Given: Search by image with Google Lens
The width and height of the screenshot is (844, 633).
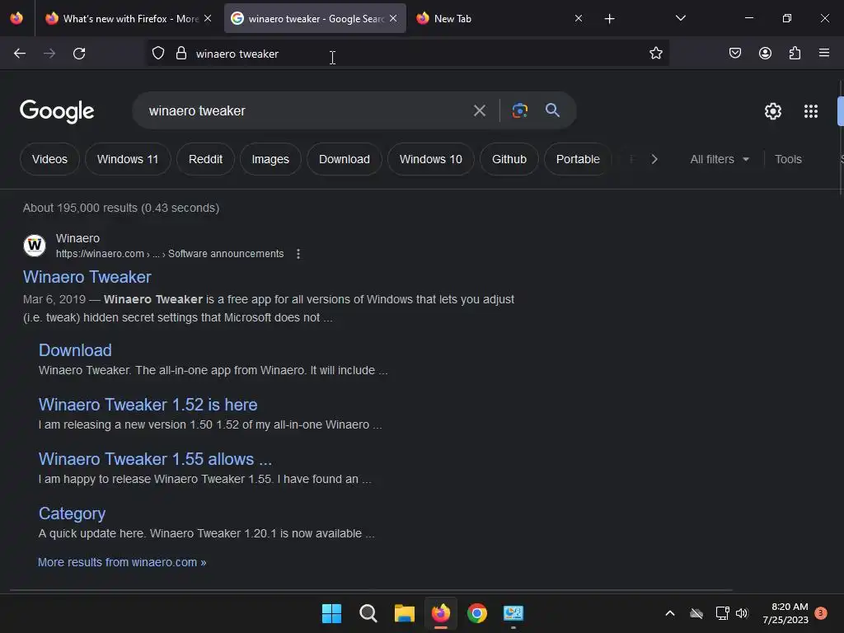Looking at the screenshot, I should tap(520, 111).
